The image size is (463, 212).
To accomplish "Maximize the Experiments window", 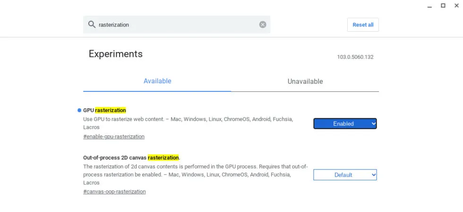I will (443, 5).
